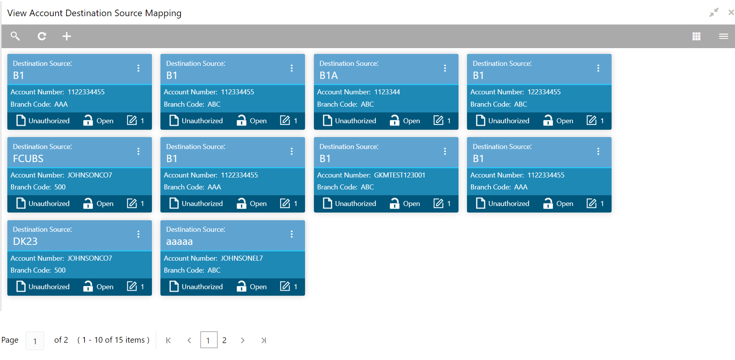Click the open padlock icon on the account 112334455 card

241,121
